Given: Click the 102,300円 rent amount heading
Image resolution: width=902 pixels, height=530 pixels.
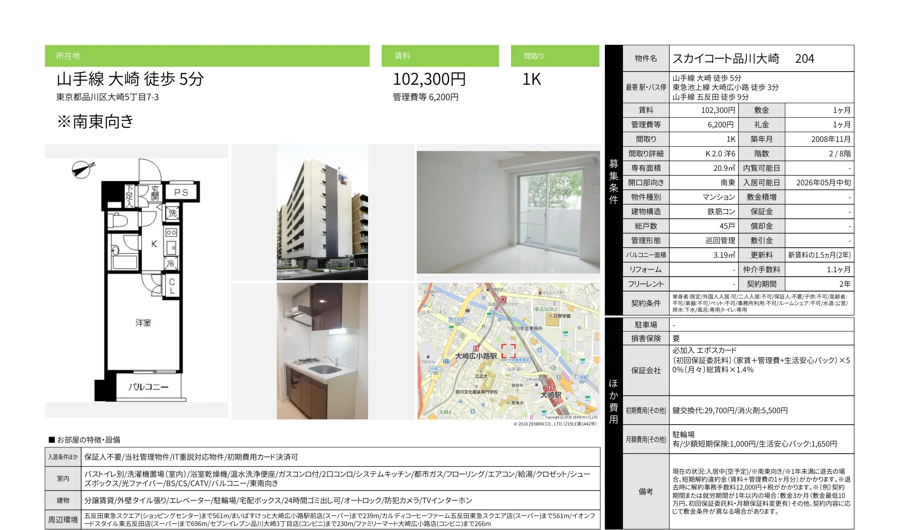Looking at the screenshot, I should point(429,79).
